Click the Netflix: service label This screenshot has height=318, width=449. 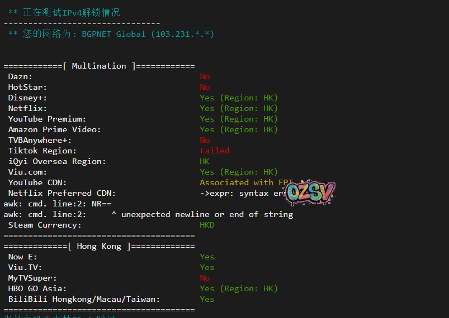pos(27,108)
